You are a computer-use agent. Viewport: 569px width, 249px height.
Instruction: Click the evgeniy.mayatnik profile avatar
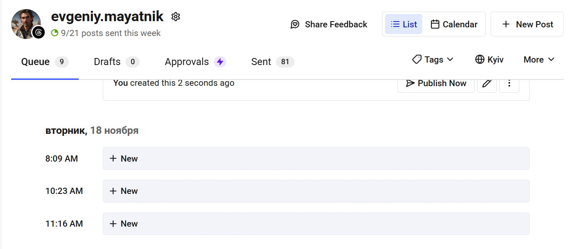(x=25, y=23)
